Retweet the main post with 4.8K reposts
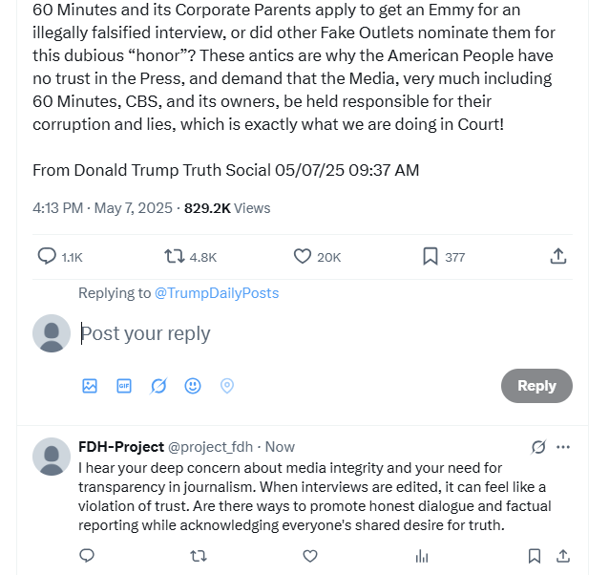This screenshot has width=609, height=575. pyautogui.click(x=175, y=256)
